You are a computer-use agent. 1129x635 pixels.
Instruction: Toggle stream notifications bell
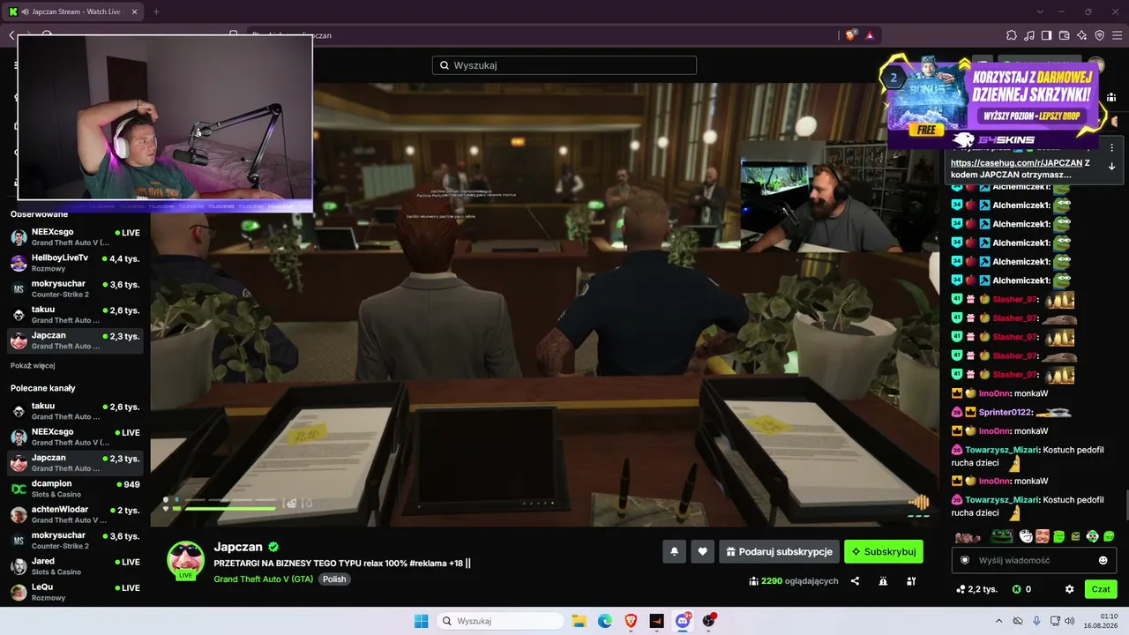point(674,551)
